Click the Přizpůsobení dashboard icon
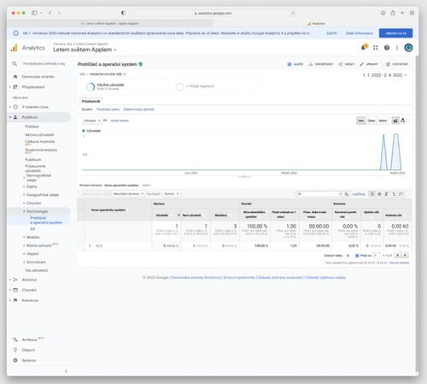Viewport: 427px width, 384px height. 15,87
